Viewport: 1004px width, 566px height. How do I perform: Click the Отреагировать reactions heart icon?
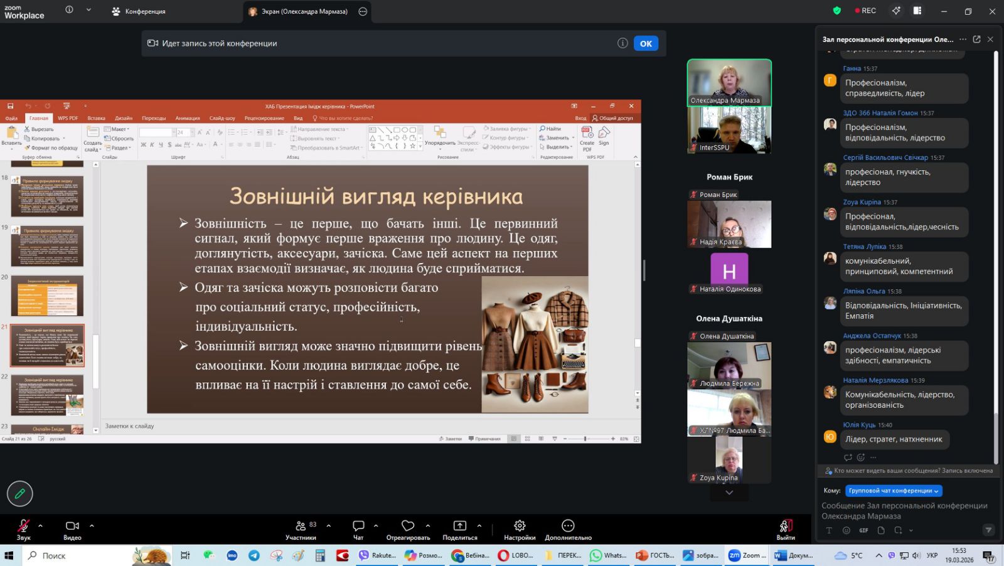[x=408, y=526]
